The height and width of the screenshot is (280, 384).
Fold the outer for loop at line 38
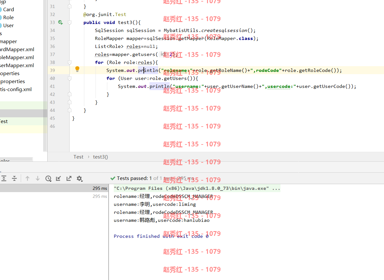(x=70, y=62)
